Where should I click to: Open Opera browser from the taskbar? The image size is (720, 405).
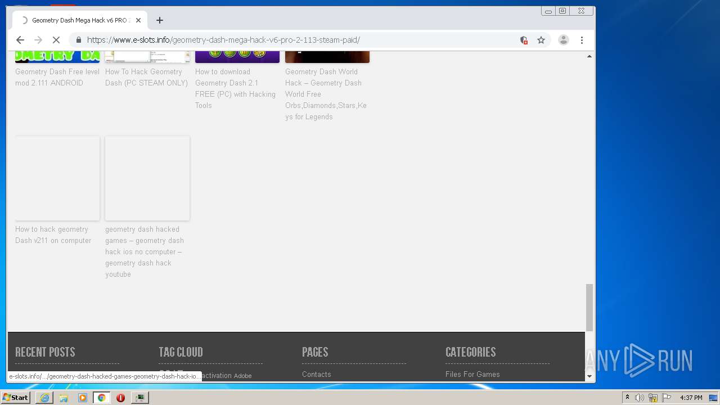(120, 398)
